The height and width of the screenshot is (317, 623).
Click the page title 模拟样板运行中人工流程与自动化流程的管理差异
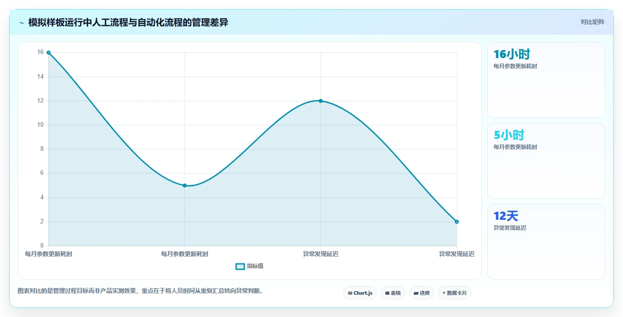click(x=128, y=23)
